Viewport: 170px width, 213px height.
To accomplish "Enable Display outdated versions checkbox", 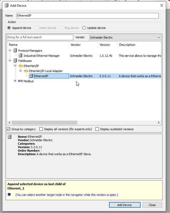I will coord(97,129).
